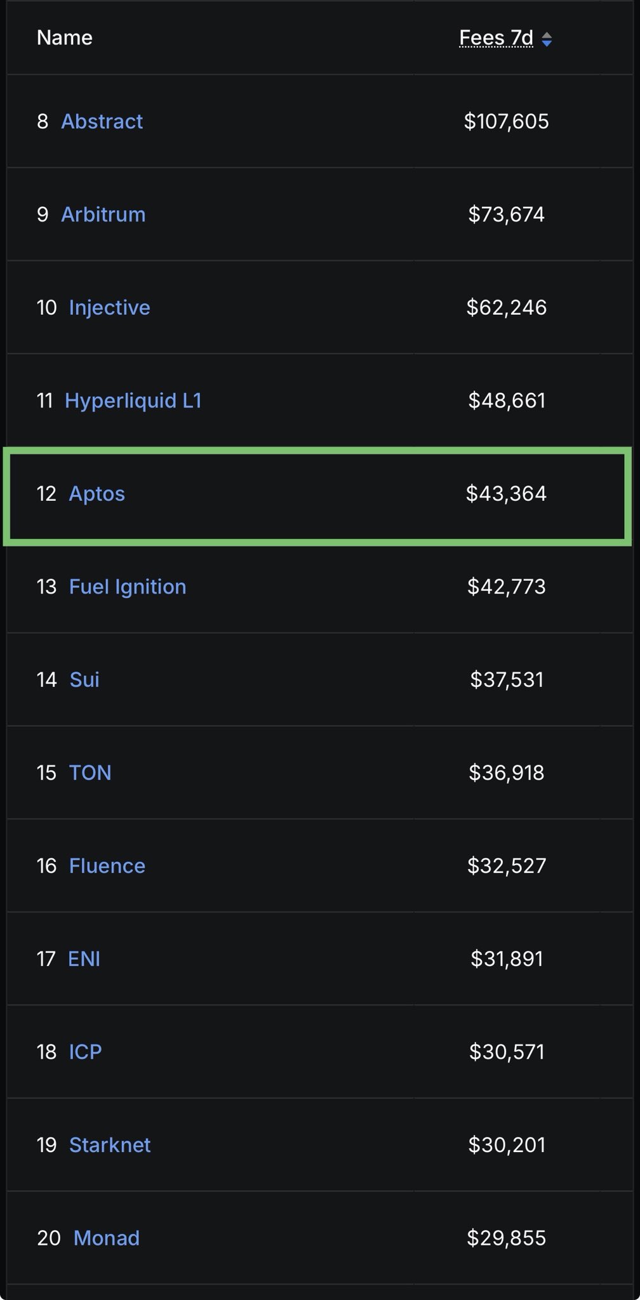Open the highlighted Aptos link
The width and height of the screenshot is (640, 1300).
97,494
